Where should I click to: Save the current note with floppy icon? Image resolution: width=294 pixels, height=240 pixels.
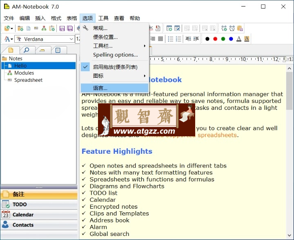(62, 28)
